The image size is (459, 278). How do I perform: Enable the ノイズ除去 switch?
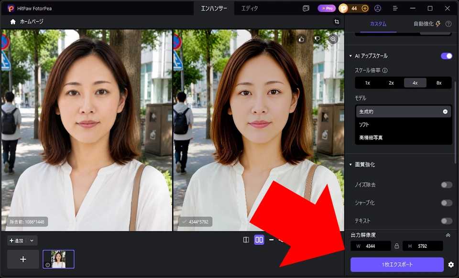(447, 185)
